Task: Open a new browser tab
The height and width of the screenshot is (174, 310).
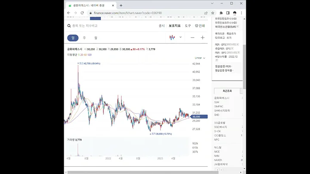Action: pos(121,6)
